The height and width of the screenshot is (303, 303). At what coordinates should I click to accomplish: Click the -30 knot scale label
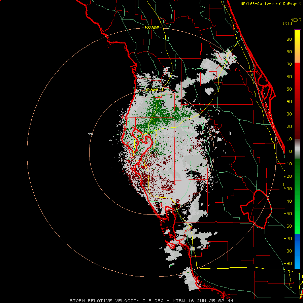tap(288, 189)
